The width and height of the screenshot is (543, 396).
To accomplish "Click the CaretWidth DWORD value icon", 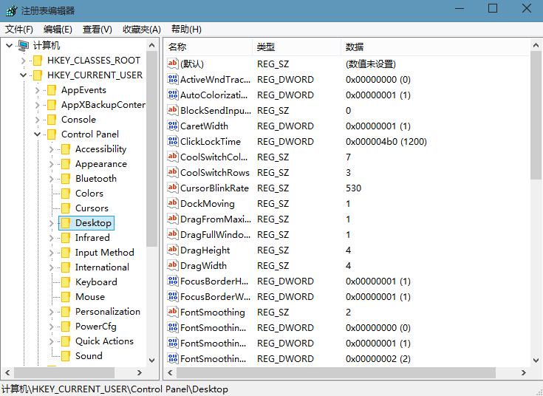I will pos(173,126).
